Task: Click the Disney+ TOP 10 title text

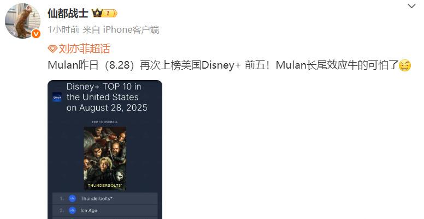Action: (107, 97)
